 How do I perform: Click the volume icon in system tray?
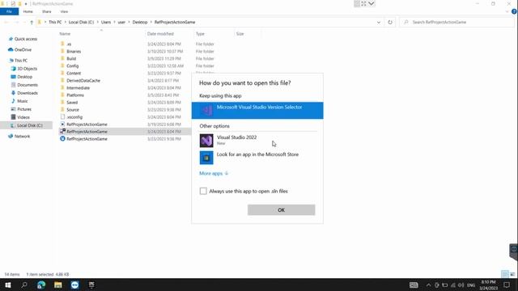click(x=461, y=285)
